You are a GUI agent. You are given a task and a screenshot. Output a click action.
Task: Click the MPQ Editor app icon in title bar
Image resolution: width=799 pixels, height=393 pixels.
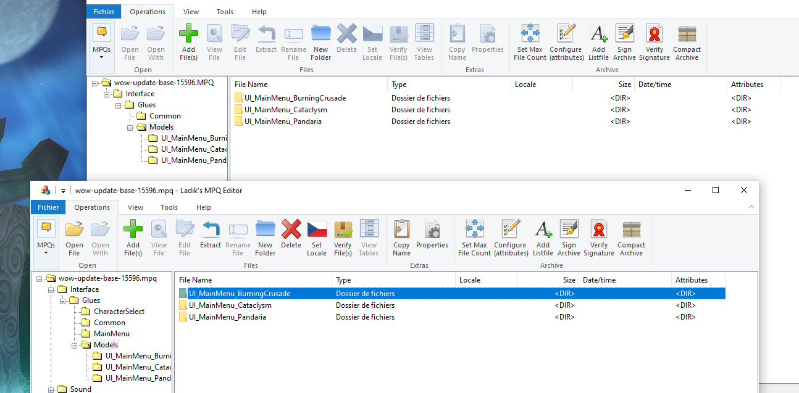pyautogui.click(x=45, y=191)
